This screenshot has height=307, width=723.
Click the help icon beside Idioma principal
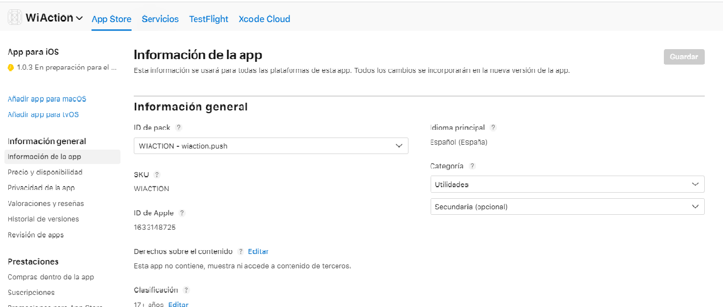[x=493, y=128]
